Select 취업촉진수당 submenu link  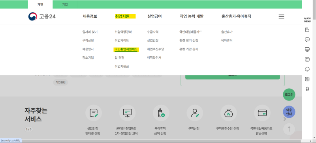(155, 49)
